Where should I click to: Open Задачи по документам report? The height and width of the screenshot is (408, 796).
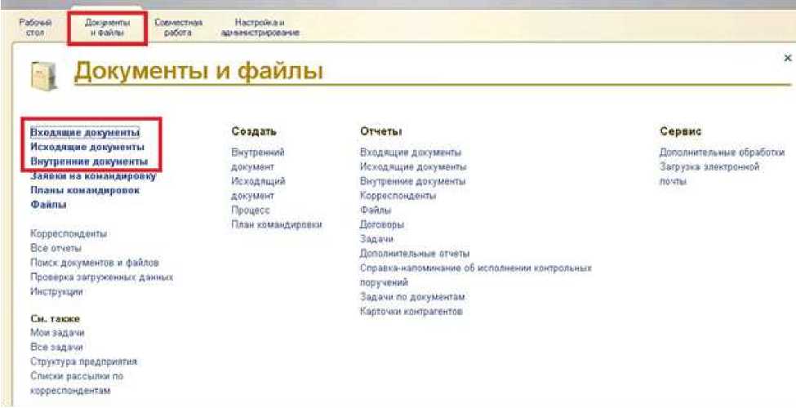tap(412, 296)
